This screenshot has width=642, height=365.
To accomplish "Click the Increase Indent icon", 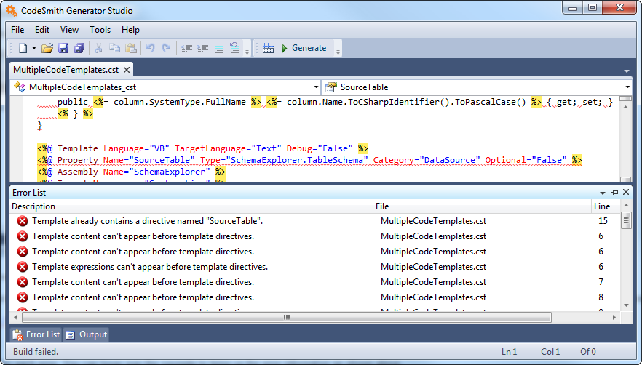I will coord(202,48).
